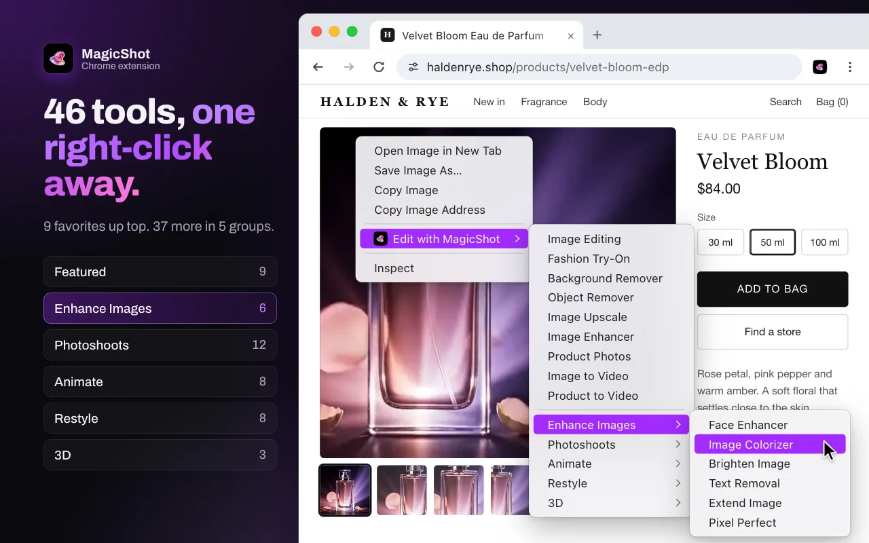Click the browser back arrow
This screenshot has height=543, width=869.
click(x=318, y=67)
